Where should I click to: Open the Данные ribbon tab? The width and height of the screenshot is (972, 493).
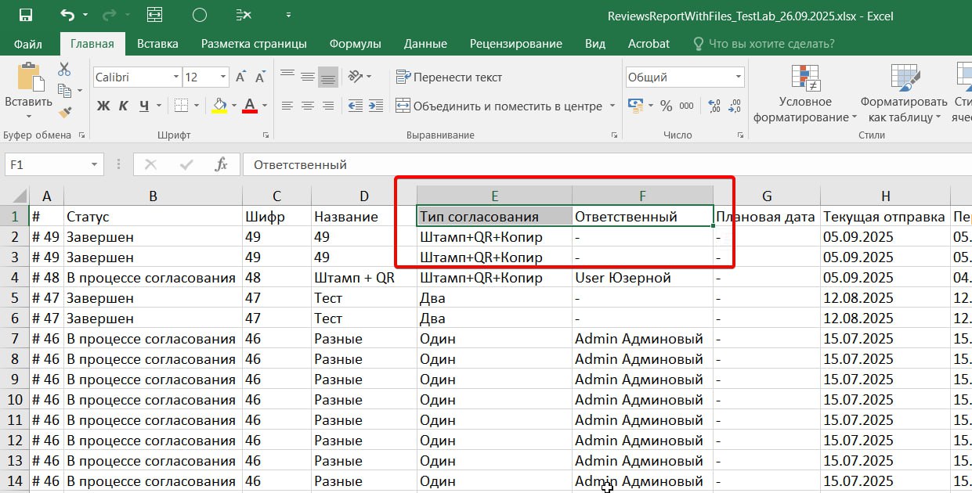click(x=425, y=44)
